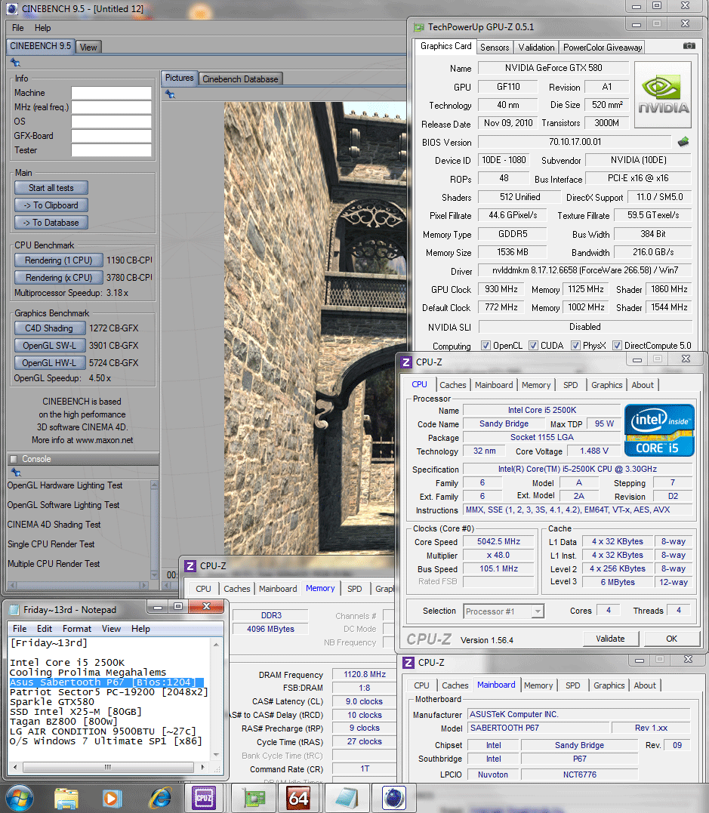This screenshot has width=709, height=813.
Task: Click the Validate button in CPU-Z
Action: coord(610,639)
